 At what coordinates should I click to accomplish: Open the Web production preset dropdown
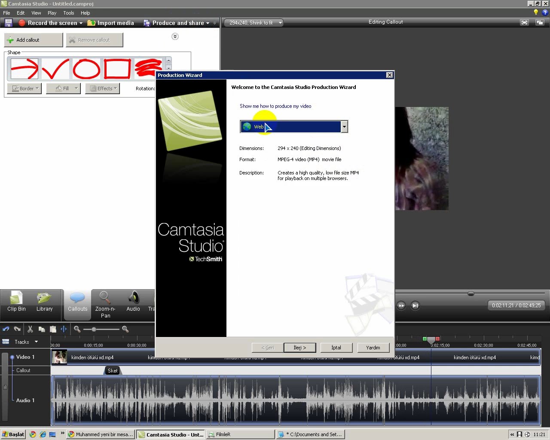[x=344, y=127]
